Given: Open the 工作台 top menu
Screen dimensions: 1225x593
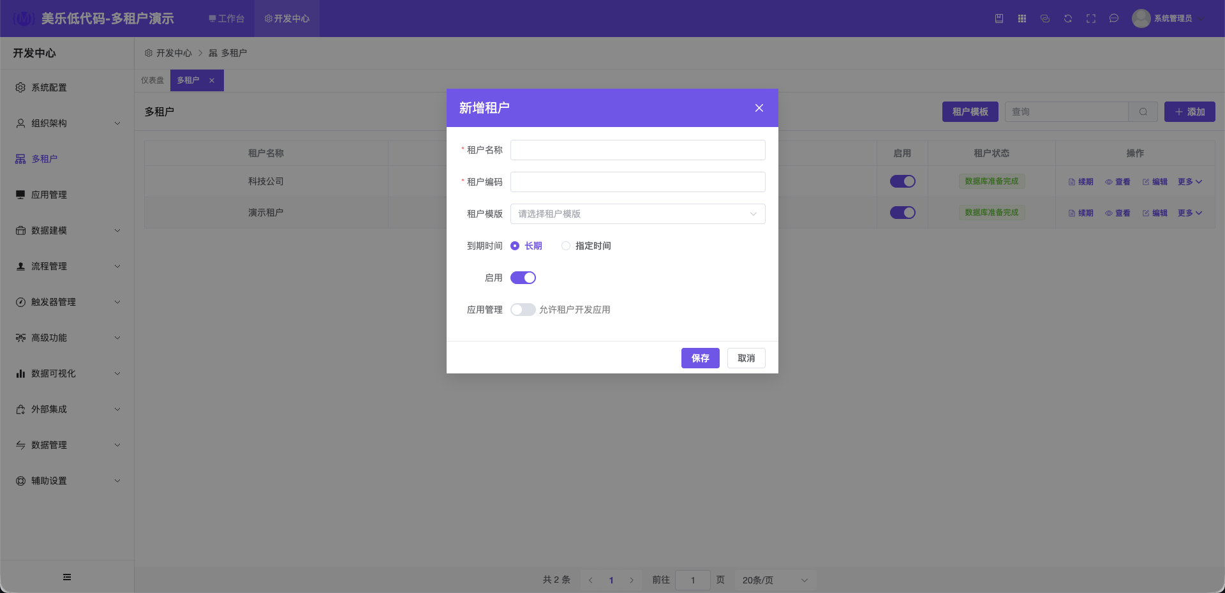Looking at the screenshot, I should [x=226, y=19].
